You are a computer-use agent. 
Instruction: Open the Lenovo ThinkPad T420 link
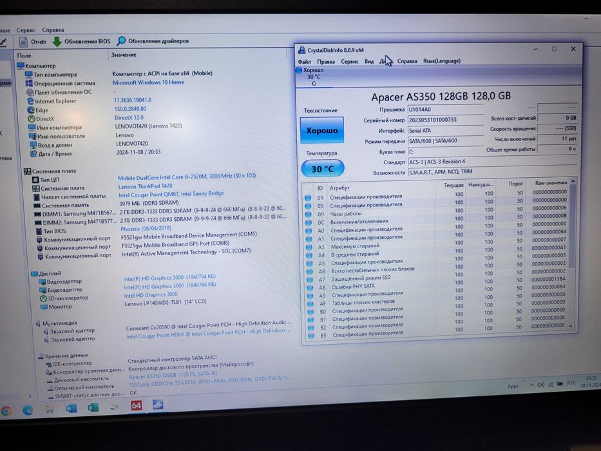click(x=146, y=186)
